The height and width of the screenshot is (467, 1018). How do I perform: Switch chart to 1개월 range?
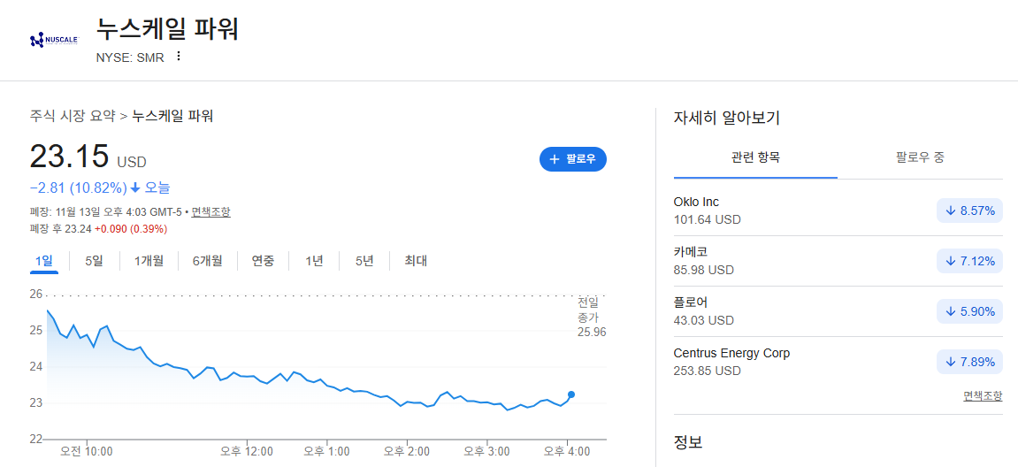pos(149,261)
